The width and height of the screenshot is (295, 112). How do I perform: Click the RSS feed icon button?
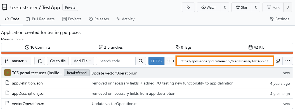click(x=188, y=8)
